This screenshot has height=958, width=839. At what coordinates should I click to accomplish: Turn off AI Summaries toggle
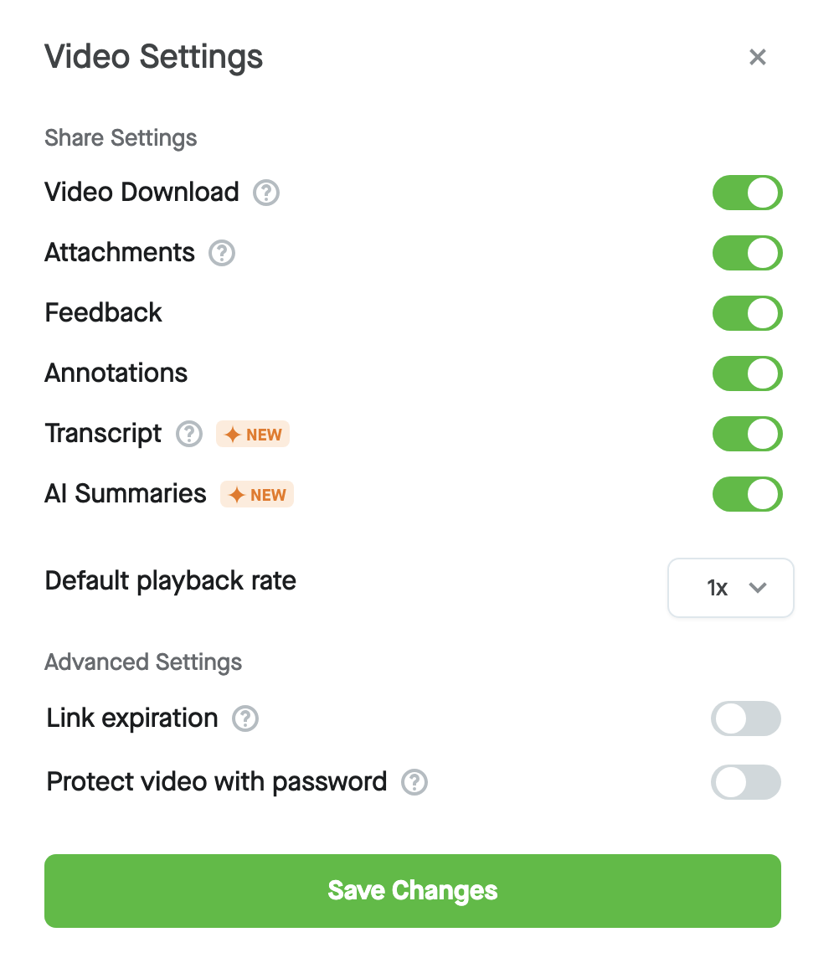tap(748, 494)
